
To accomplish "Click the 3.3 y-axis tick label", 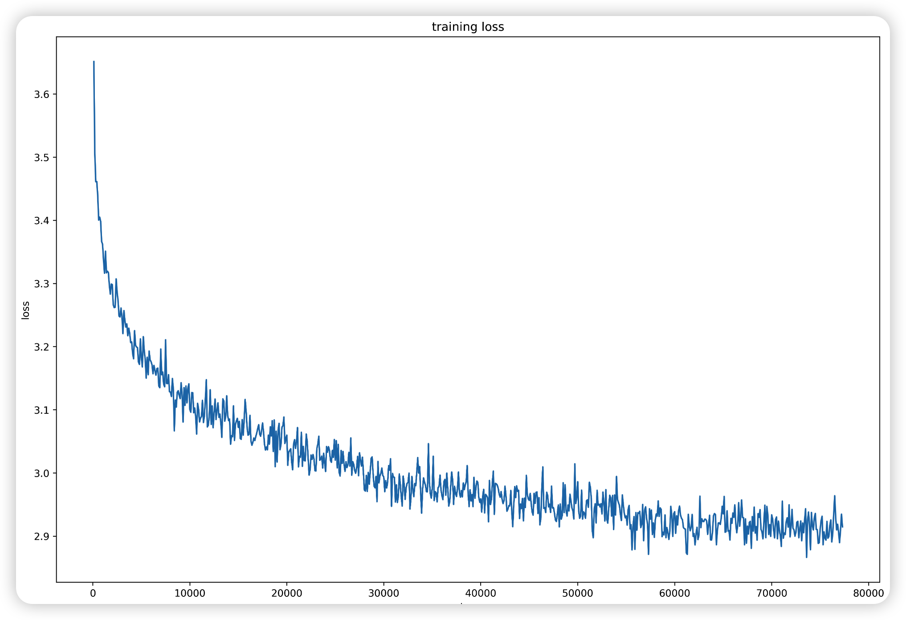I will [x=41, y=284].
